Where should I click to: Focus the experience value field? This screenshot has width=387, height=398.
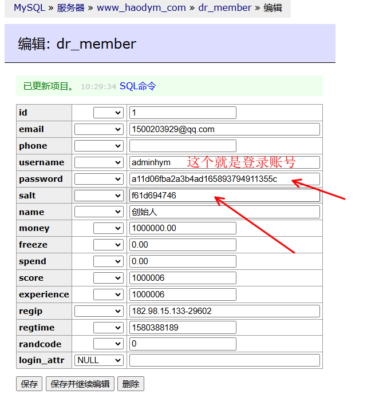(183, 294)
